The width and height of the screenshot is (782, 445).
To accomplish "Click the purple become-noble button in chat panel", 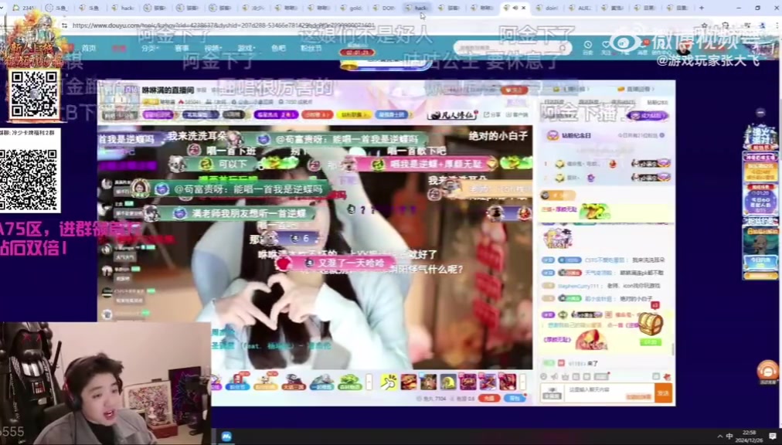I will (x=648, y=116).
